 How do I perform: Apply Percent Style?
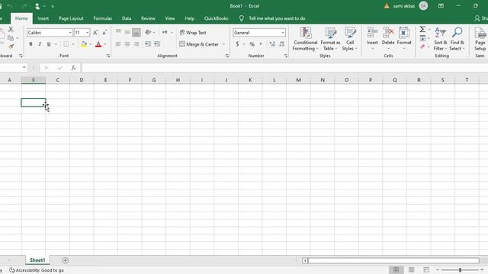pos(252,44)
